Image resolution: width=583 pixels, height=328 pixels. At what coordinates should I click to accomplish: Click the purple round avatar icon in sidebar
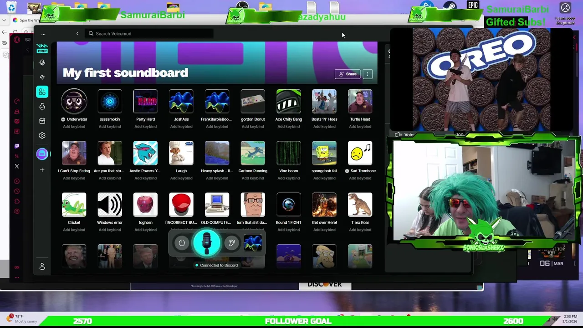coord(42,154)
